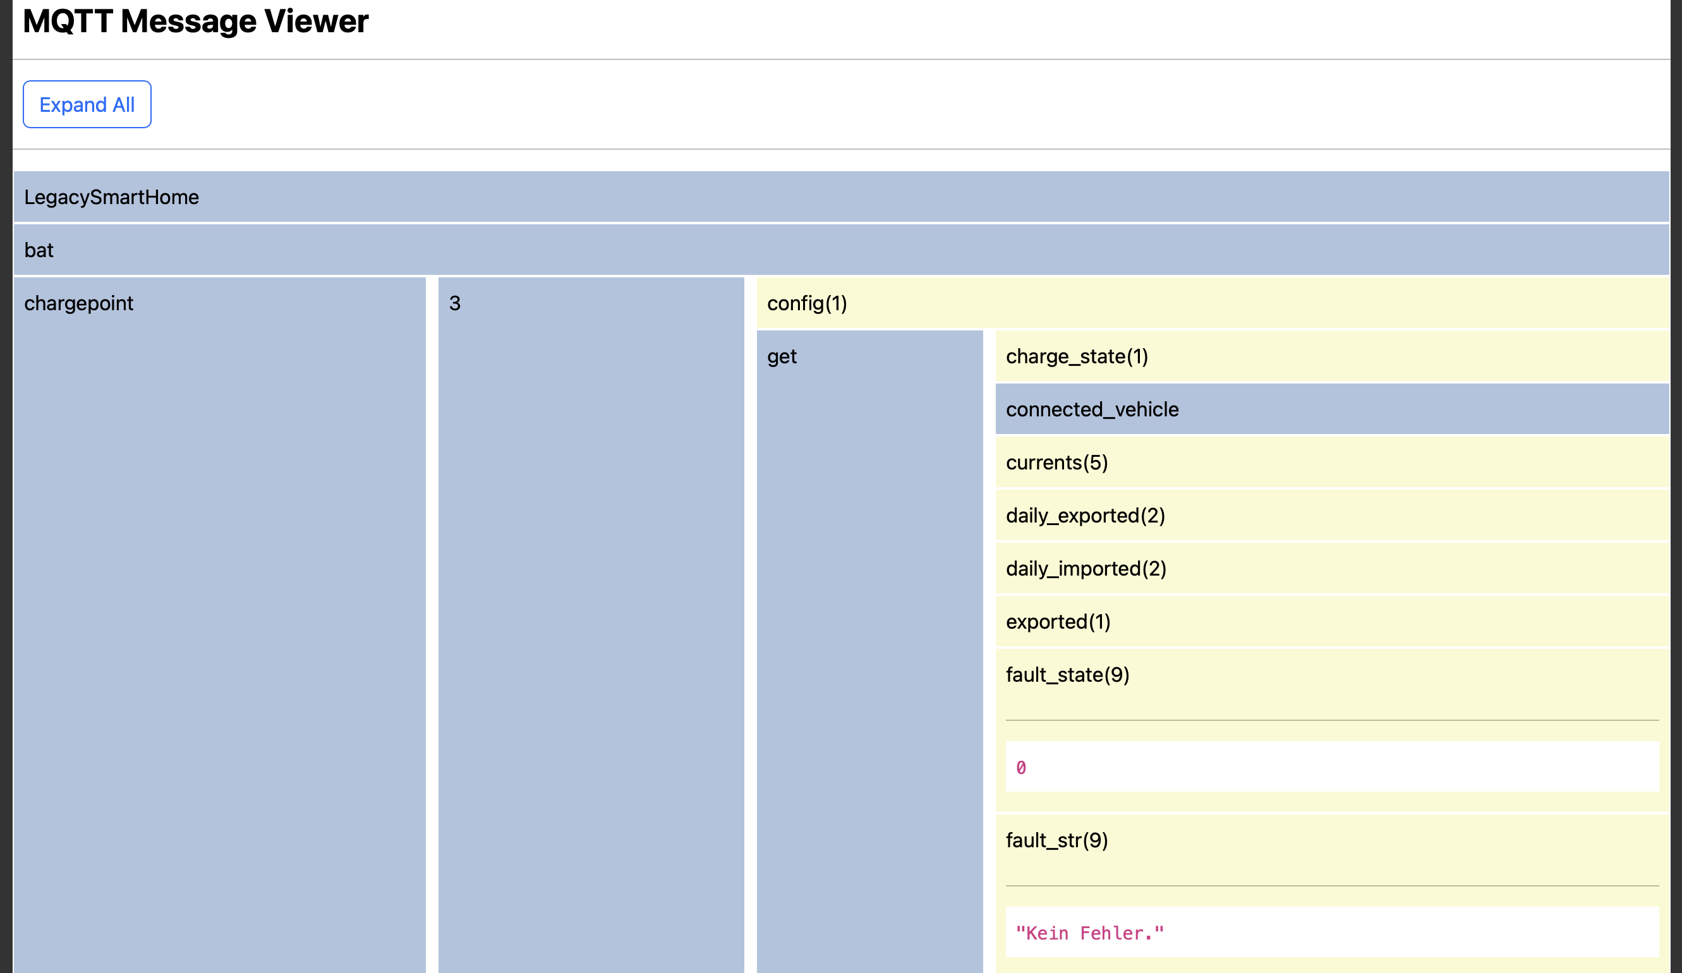The image size is (1682, 973).
Task: Expand the bat topic row
Action: [39, 250]
